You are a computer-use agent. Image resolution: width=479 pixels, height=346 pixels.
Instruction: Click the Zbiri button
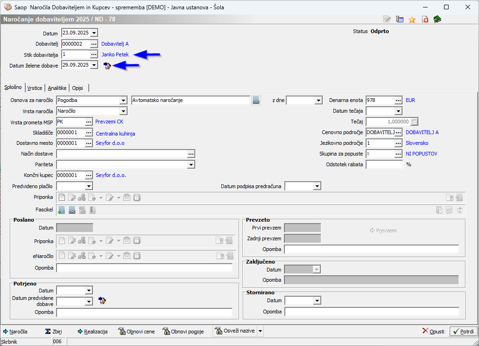pos(54,332)
